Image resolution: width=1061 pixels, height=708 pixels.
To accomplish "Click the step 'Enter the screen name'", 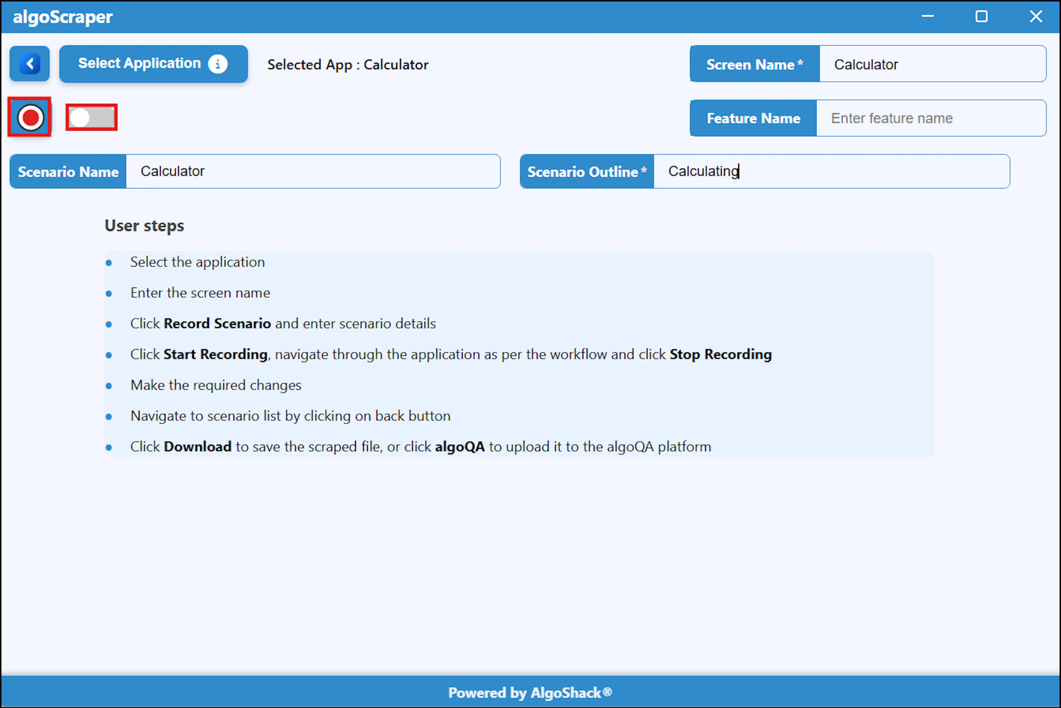I will tap(200, 293).
